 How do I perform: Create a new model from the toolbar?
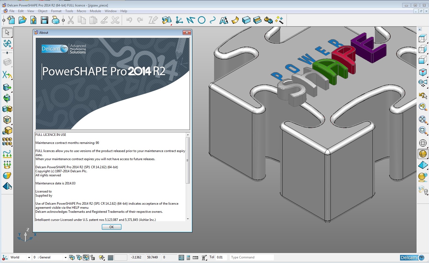pos(11,20)
